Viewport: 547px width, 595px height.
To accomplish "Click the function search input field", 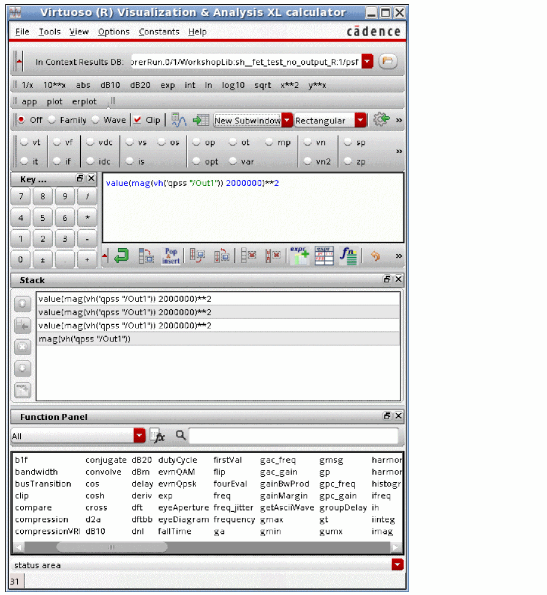I will tap(293, 436).
